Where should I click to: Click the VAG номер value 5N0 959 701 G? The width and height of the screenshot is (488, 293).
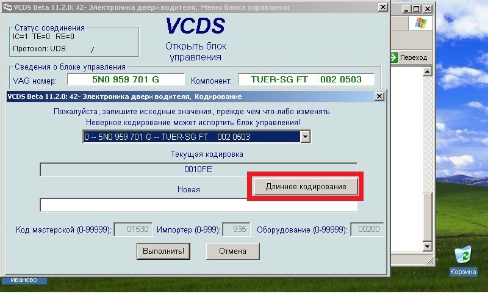coord(126,80)
